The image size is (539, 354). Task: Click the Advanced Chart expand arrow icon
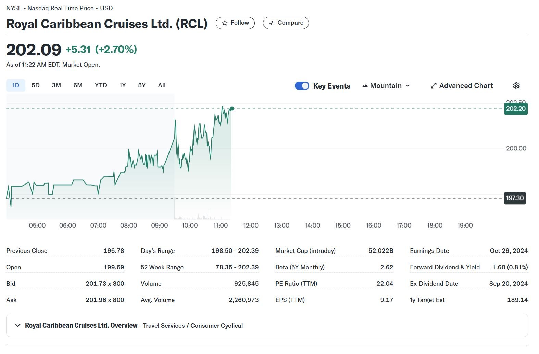434,86
